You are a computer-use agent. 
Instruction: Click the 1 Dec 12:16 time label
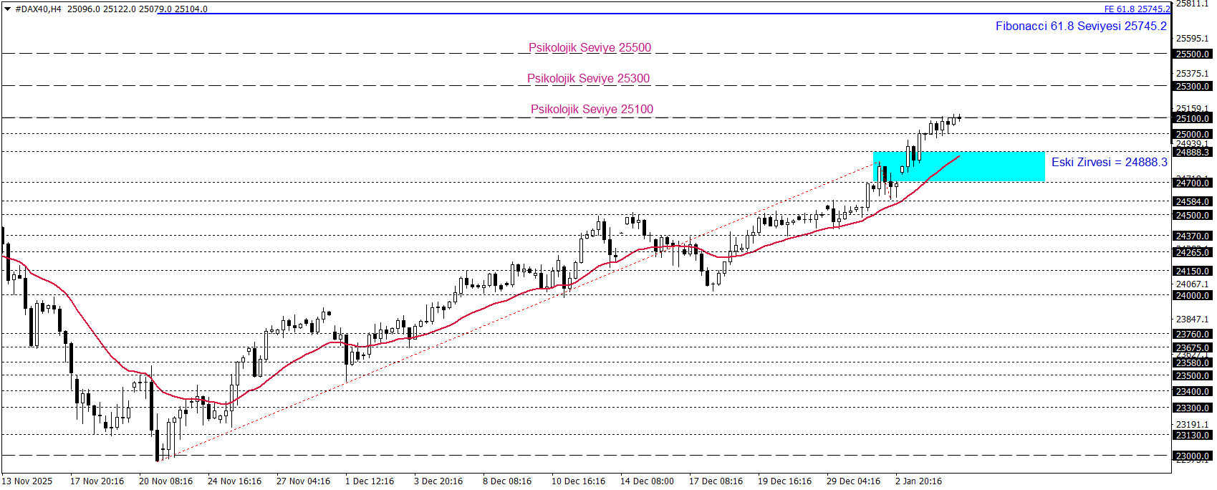tap(370, 481)
